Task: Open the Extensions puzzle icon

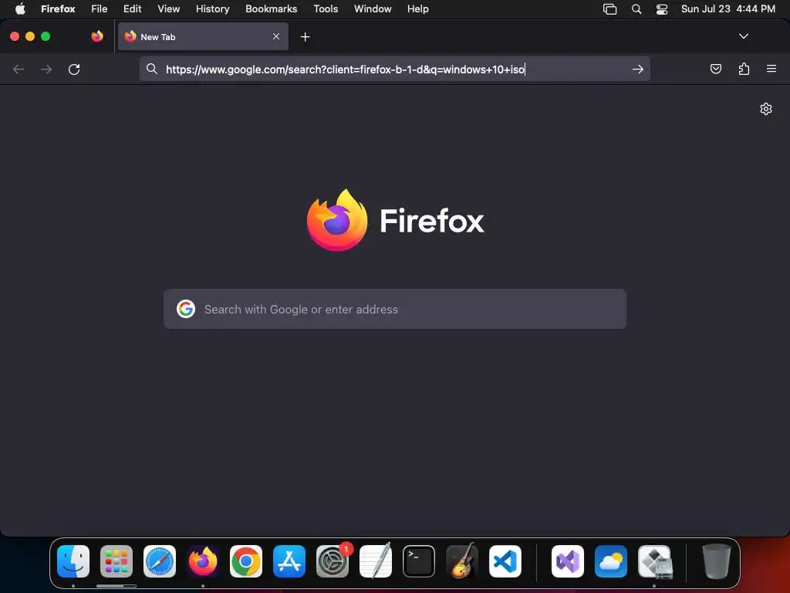Action: (x=744, y=69)
